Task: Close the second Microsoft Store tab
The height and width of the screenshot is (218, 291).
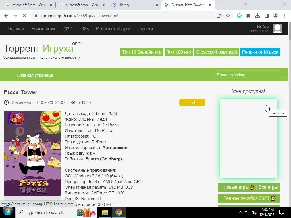Action: [x=104, y=5]
